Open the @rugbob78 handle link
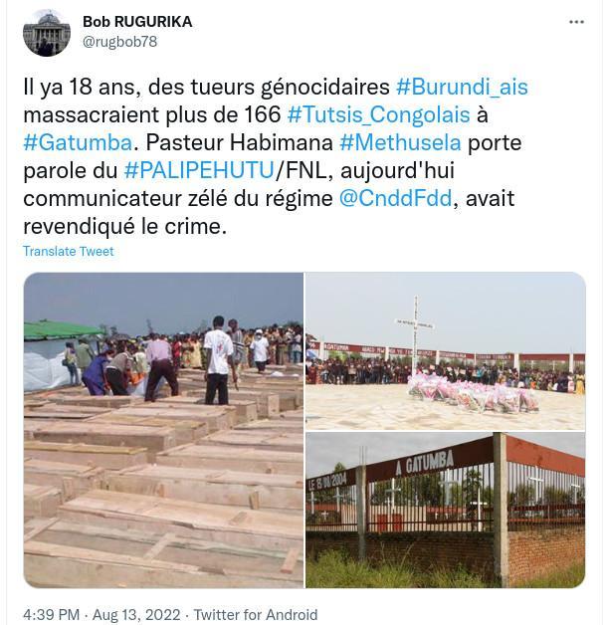The image size is (606, 625). (x=120, y=42)
